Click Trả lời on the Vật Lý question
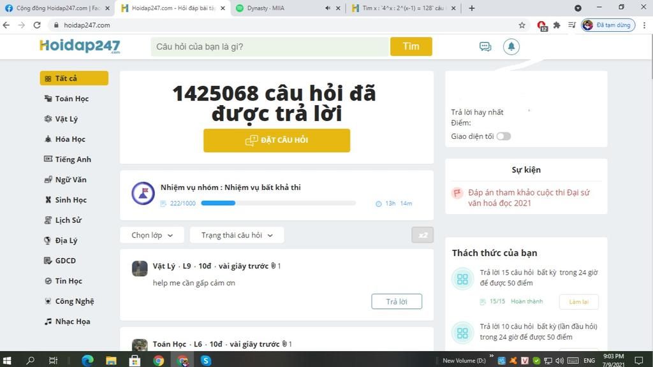The width and height of the screenshot is (653, 367). click(x=397, y=301)
